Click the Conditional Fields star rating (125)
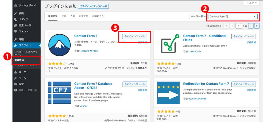 coord(166,64)
